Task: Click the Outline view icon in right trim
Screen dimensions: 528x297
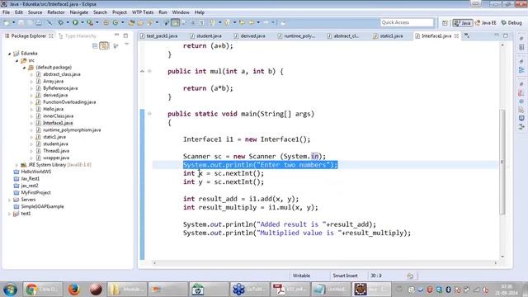Action: (x=521, y=69)
